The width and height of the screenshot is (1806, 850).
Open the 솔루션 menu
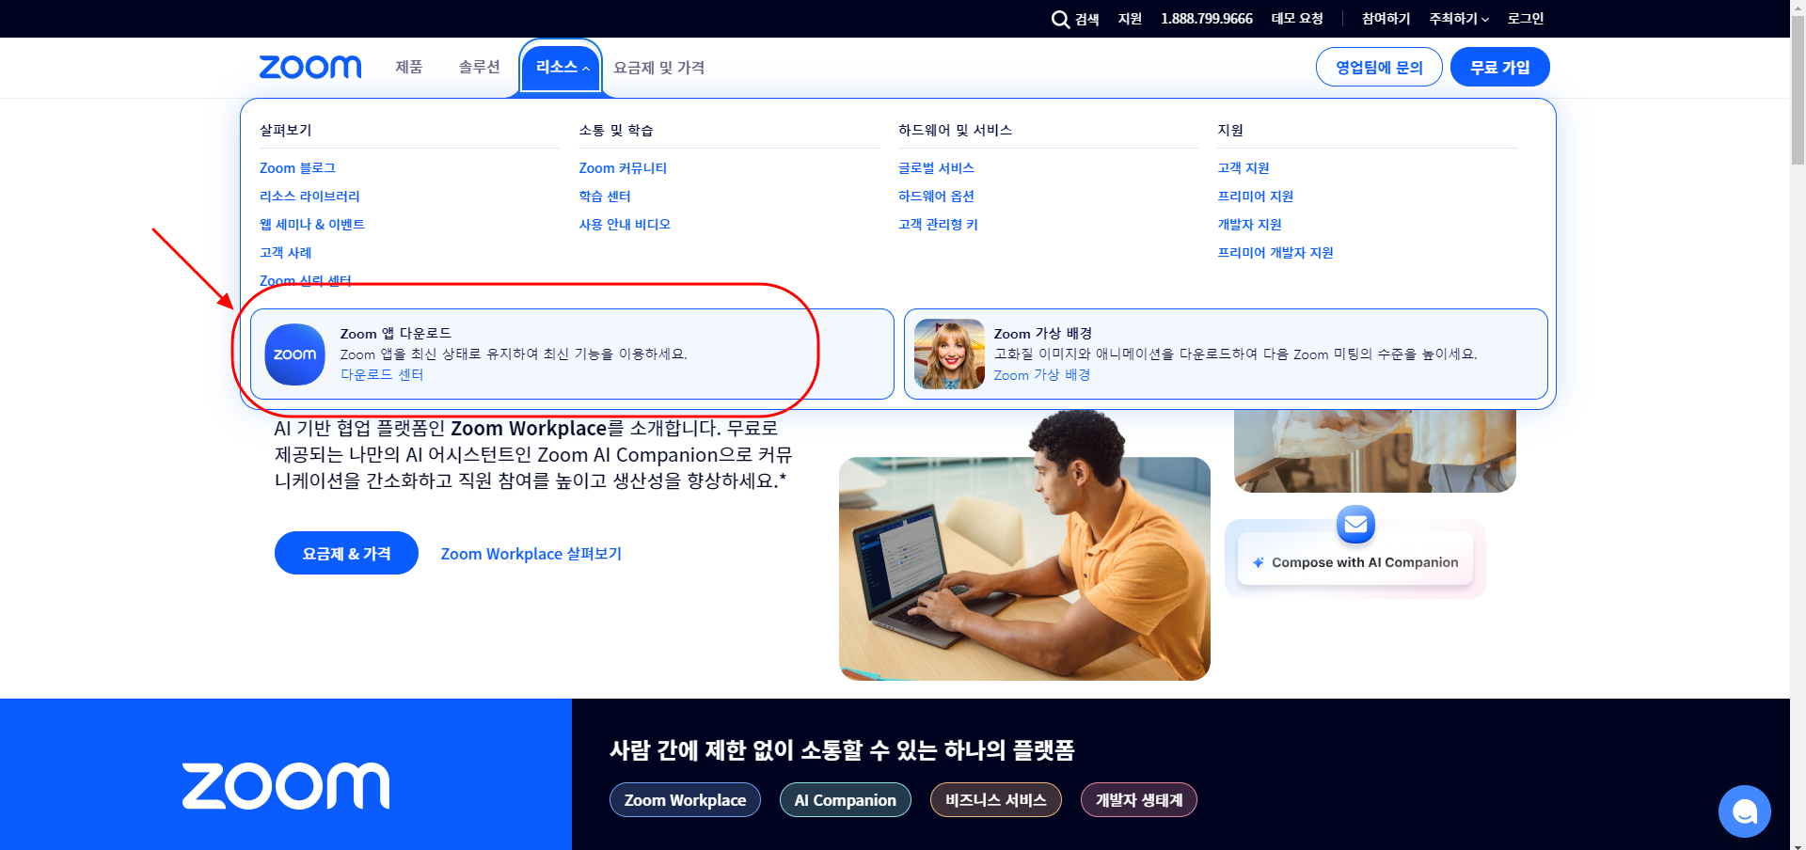(x=479, y=67)
